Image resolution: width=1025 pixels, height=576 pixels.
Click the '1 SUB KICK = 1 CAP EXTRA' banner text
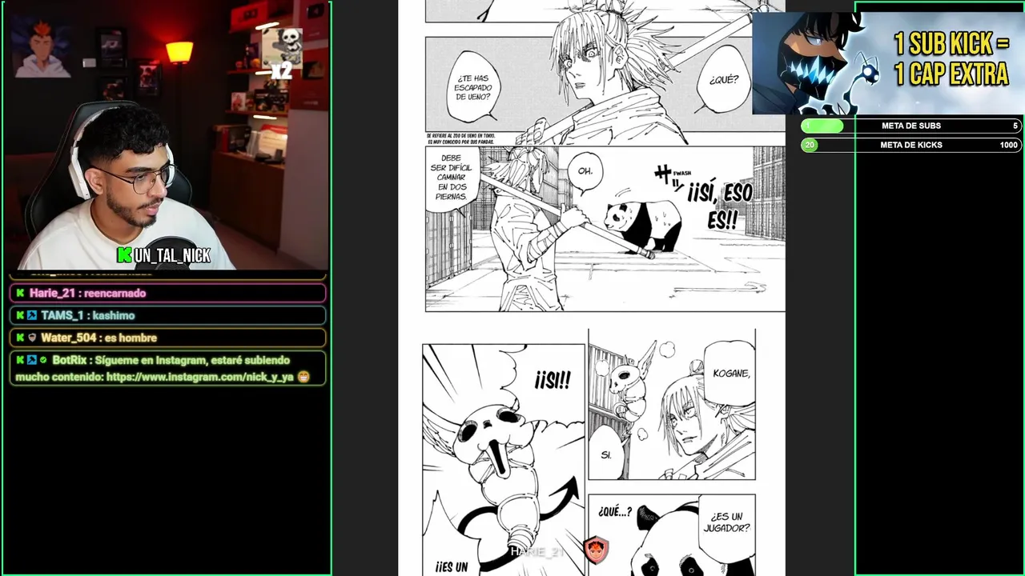point(951,58)
